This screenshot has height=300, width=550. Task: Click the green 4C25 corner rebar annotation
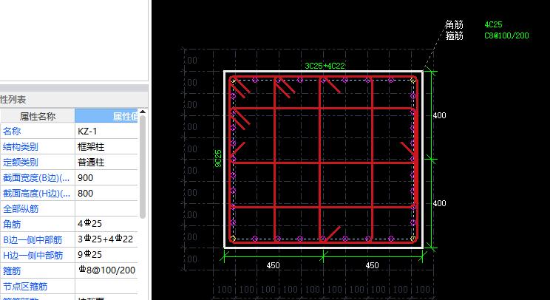[x=493, y=24]
